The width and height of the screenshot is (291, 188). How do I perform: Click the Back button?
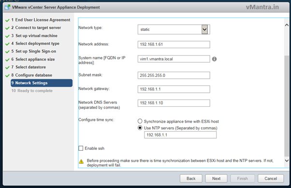(191, 178)
